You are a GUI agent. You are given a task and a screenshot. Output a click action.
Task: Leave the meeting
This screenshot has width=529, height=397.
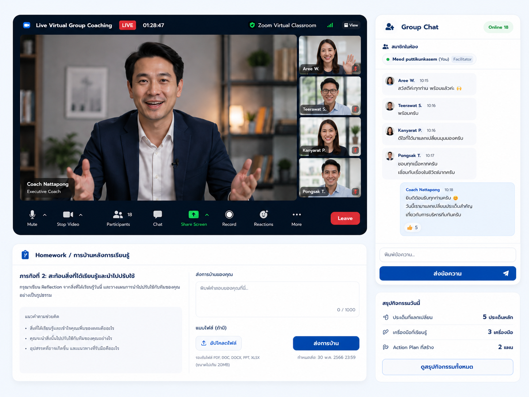[x=345, y=218]
